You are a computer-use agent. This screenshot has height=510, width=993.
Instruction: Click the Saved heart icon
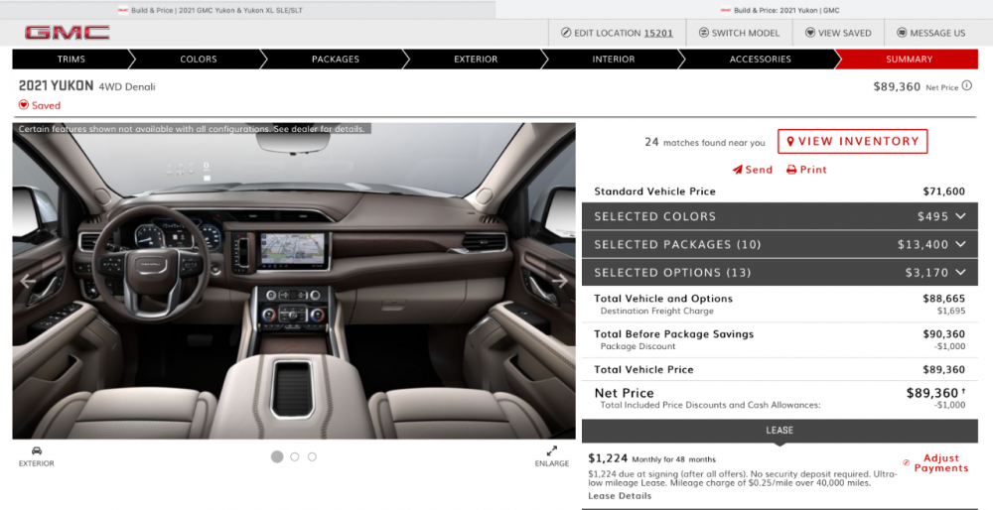pyautogui.click(x=24, y=105)
